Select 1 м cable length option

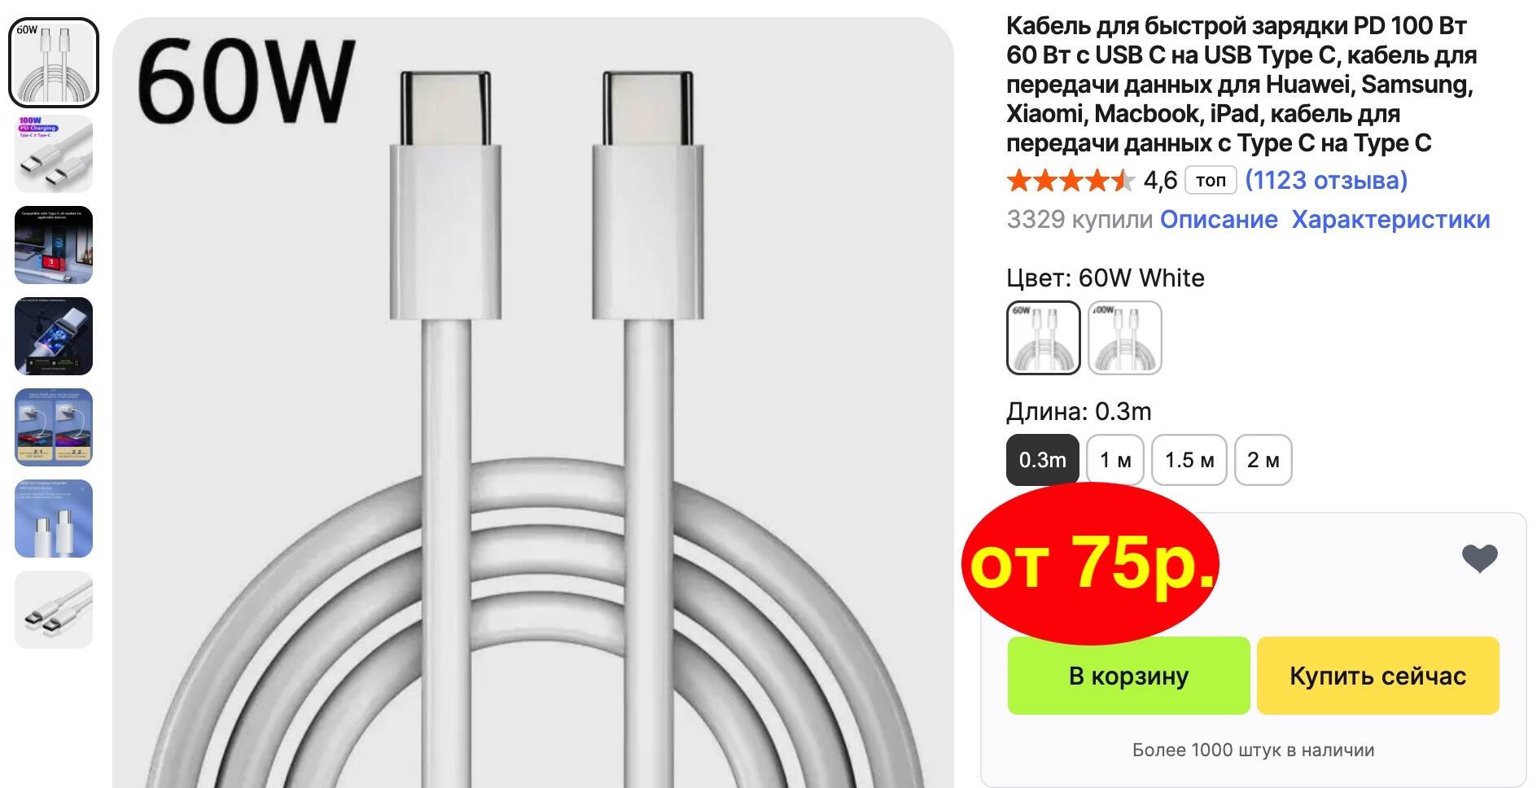tap(1115, 460)
